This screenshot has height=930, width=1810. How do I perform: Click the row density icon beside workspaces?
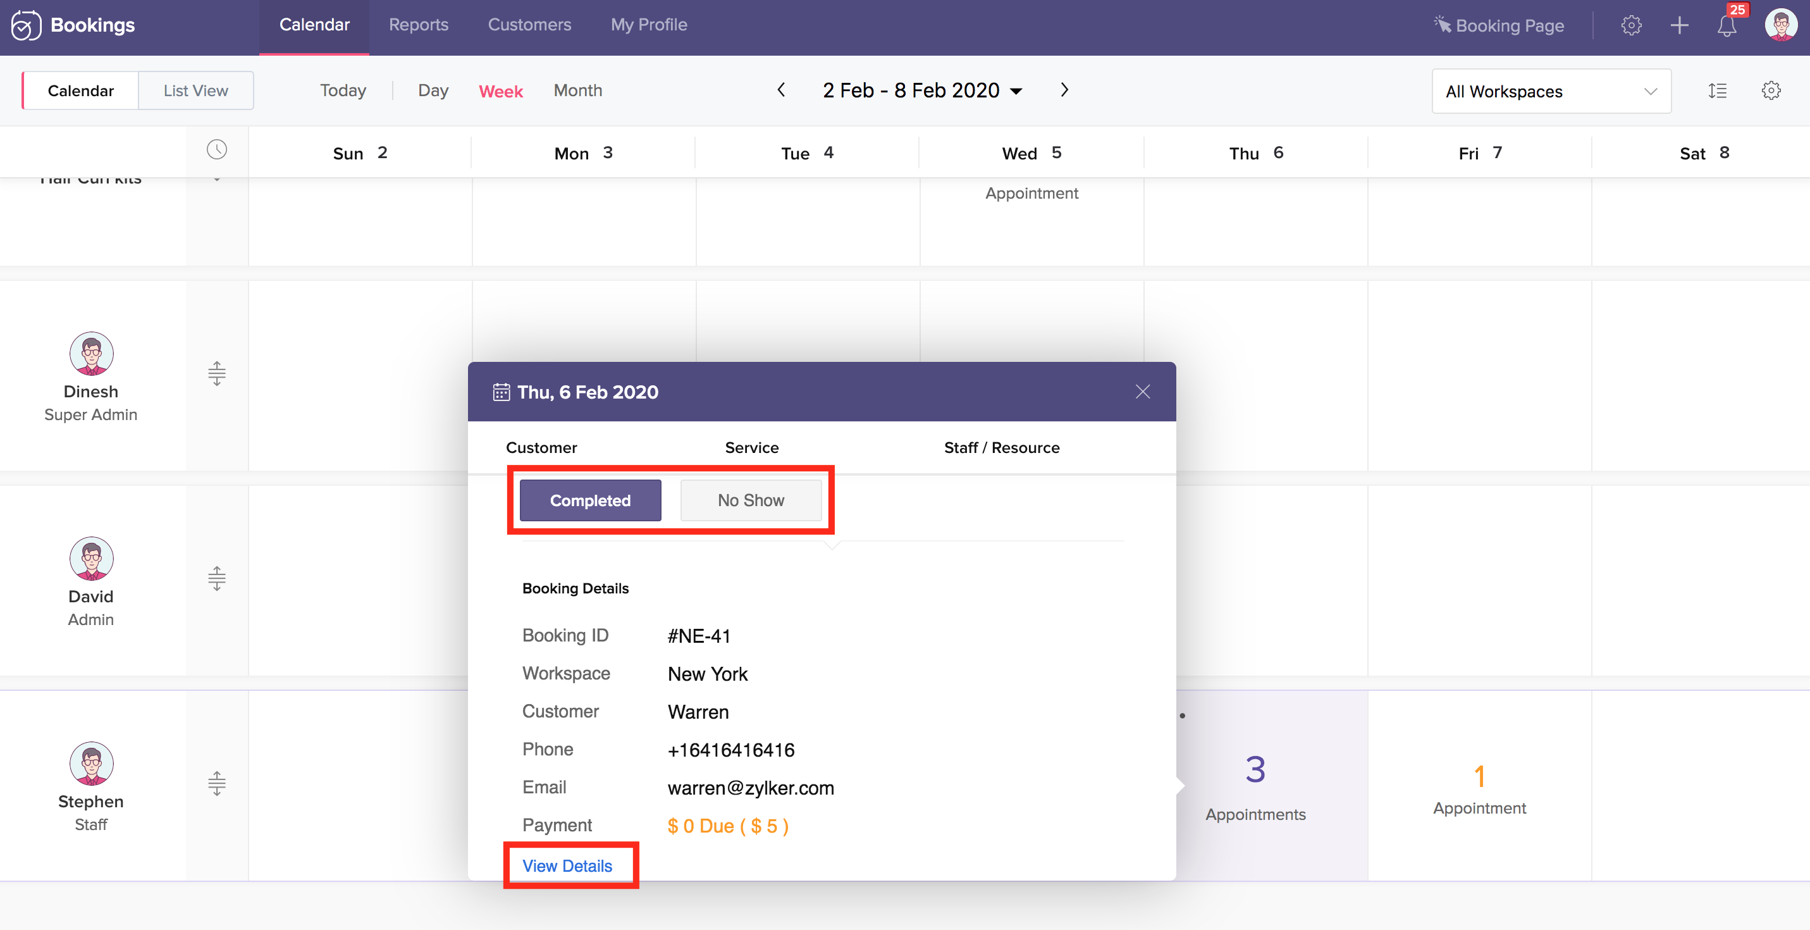click(1717, 90)
